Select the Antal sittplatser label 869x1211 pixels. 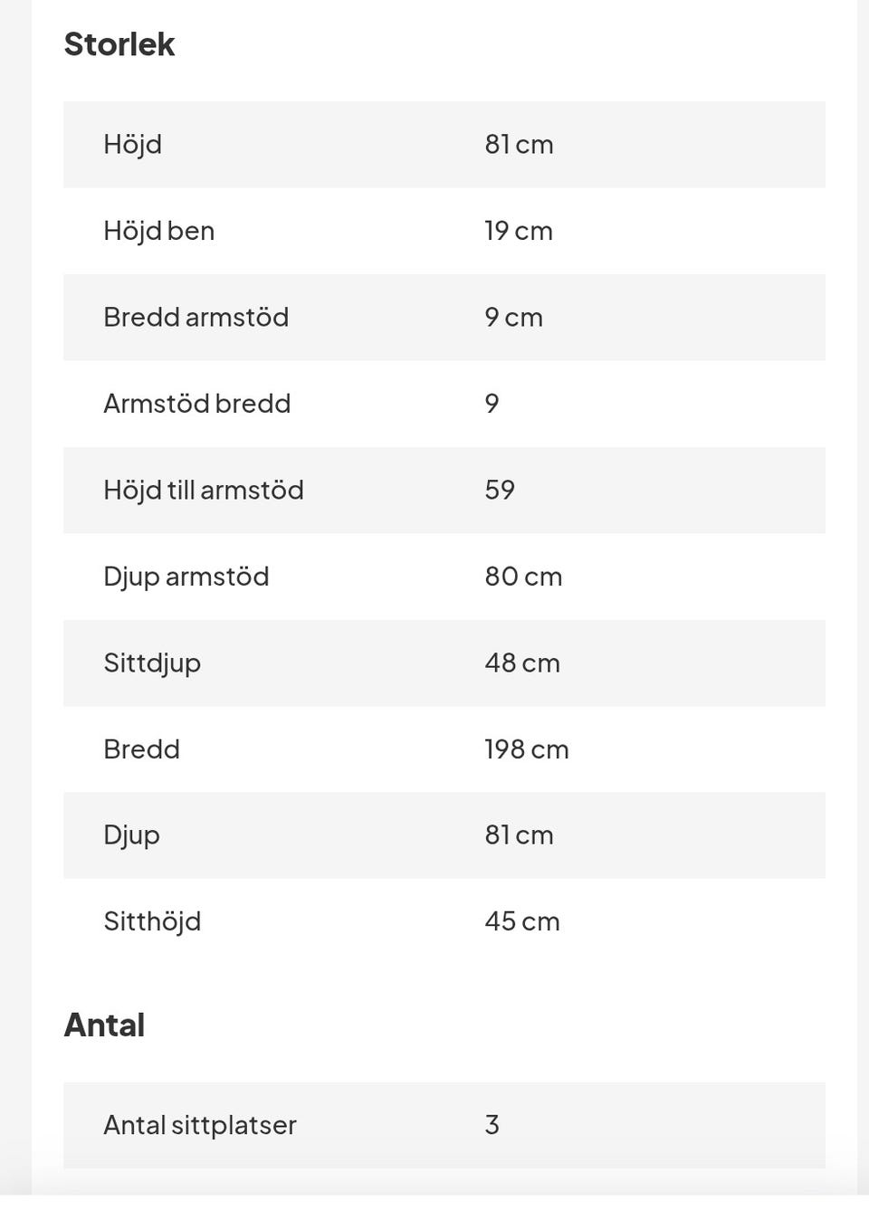click(199, 1125)
